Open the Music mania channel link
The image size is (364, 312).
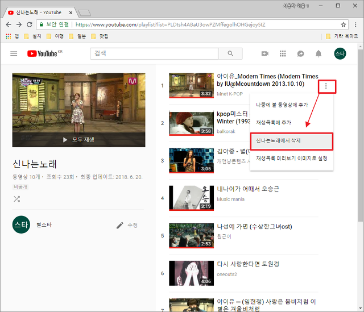tap(230, 199)
